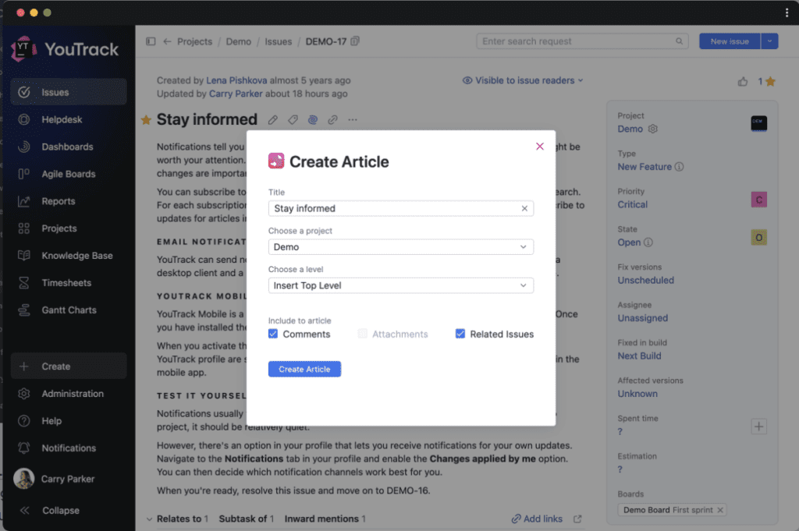799x531 pixels.
Task: Edit the issue title using the pencil icon
Action: pos(272,119)
